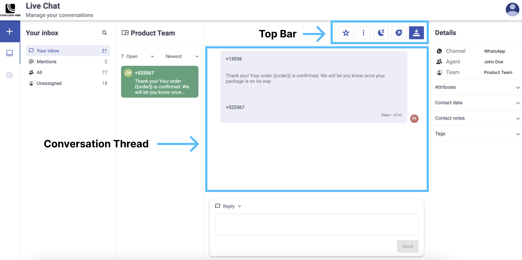The height and width of the screenshot is (260, 522).
Task: Click the WhatsApp channel icon
Action: [439, 51]
